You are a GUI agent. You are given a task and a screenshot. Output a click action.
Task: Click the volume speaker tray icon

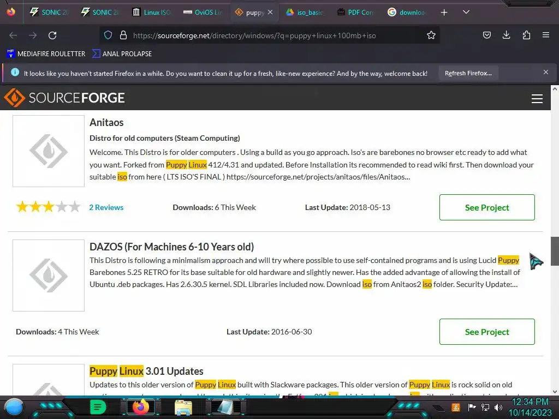pos(498,407)
